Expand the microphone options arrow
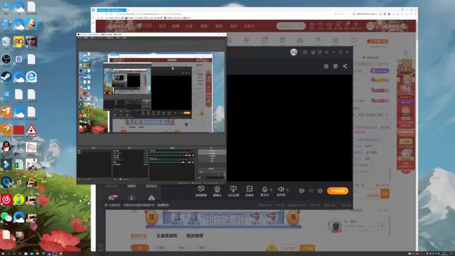Image resolution: width=455 pixels, height=256 pixels. coord(271,190)
